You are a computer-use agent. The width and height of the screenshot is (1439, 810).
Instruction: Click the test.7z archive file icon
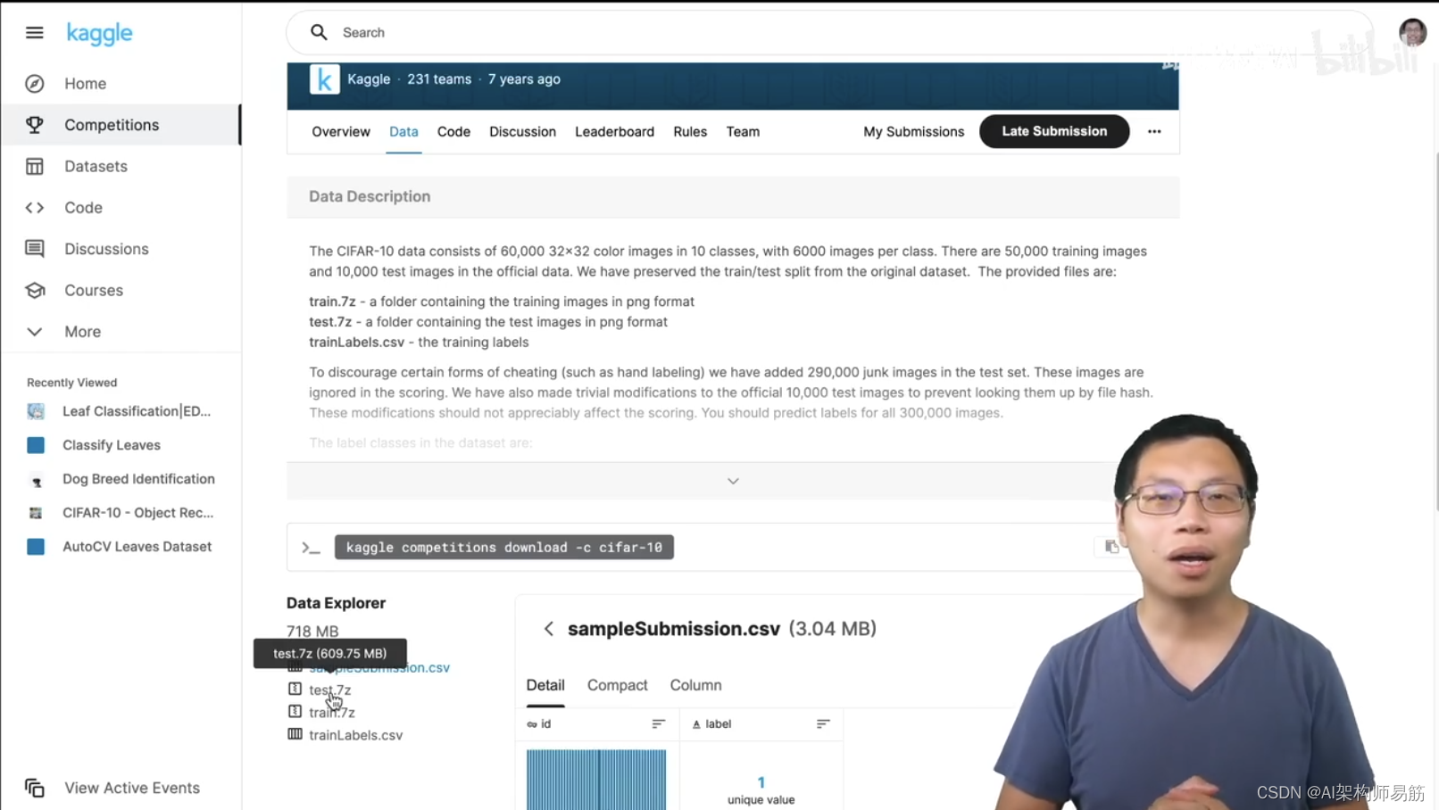coord(295,689)
